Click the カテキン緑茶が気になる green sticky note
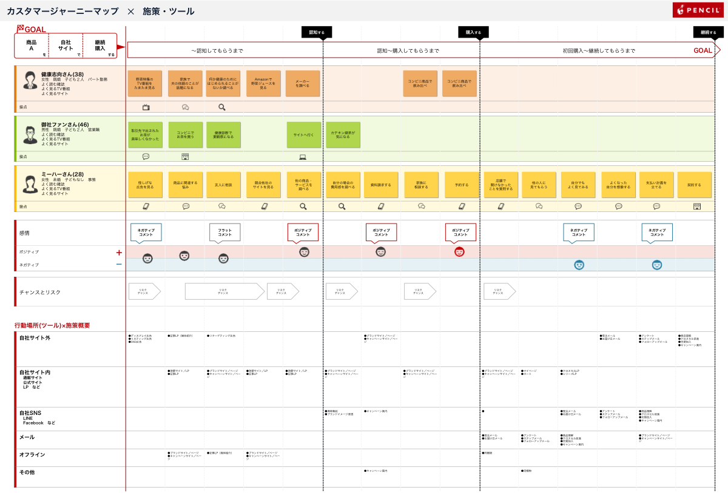Image resolution: width=728 pixels, height=493 pixels. [343, 135]
